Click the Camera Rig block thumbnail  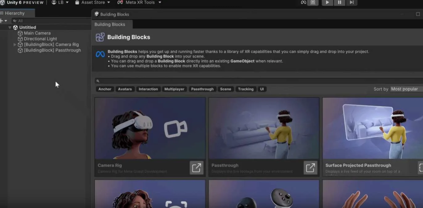point(150,128)
